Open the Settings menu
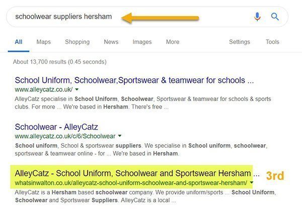This screenshot has width=302, height=210. [240, 42]
